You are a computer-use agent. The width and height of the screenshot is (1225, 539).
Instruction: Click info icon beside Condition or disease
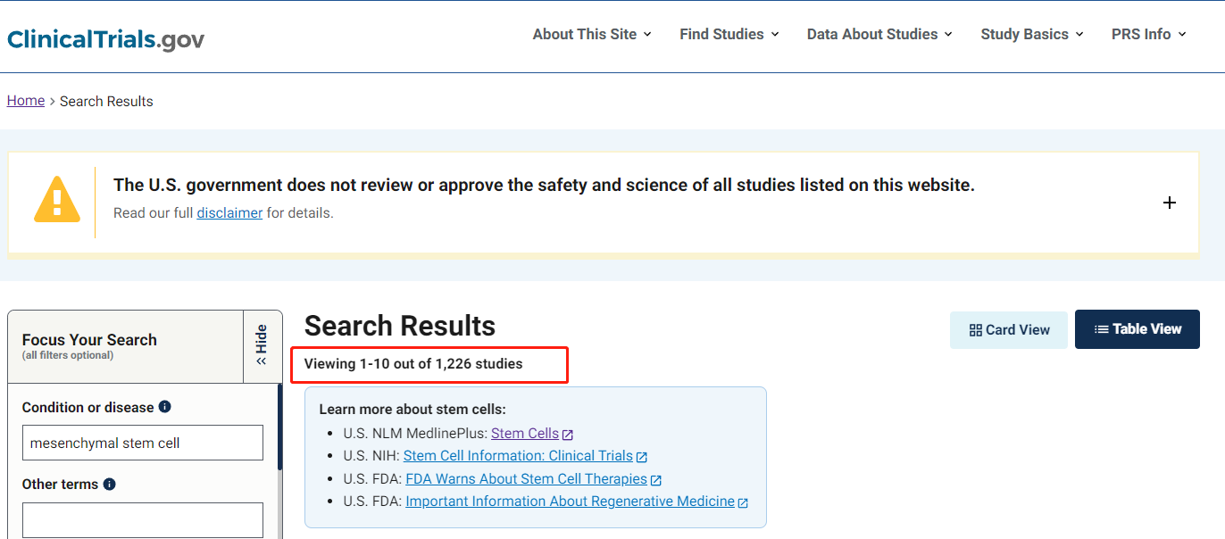(164, 407)
